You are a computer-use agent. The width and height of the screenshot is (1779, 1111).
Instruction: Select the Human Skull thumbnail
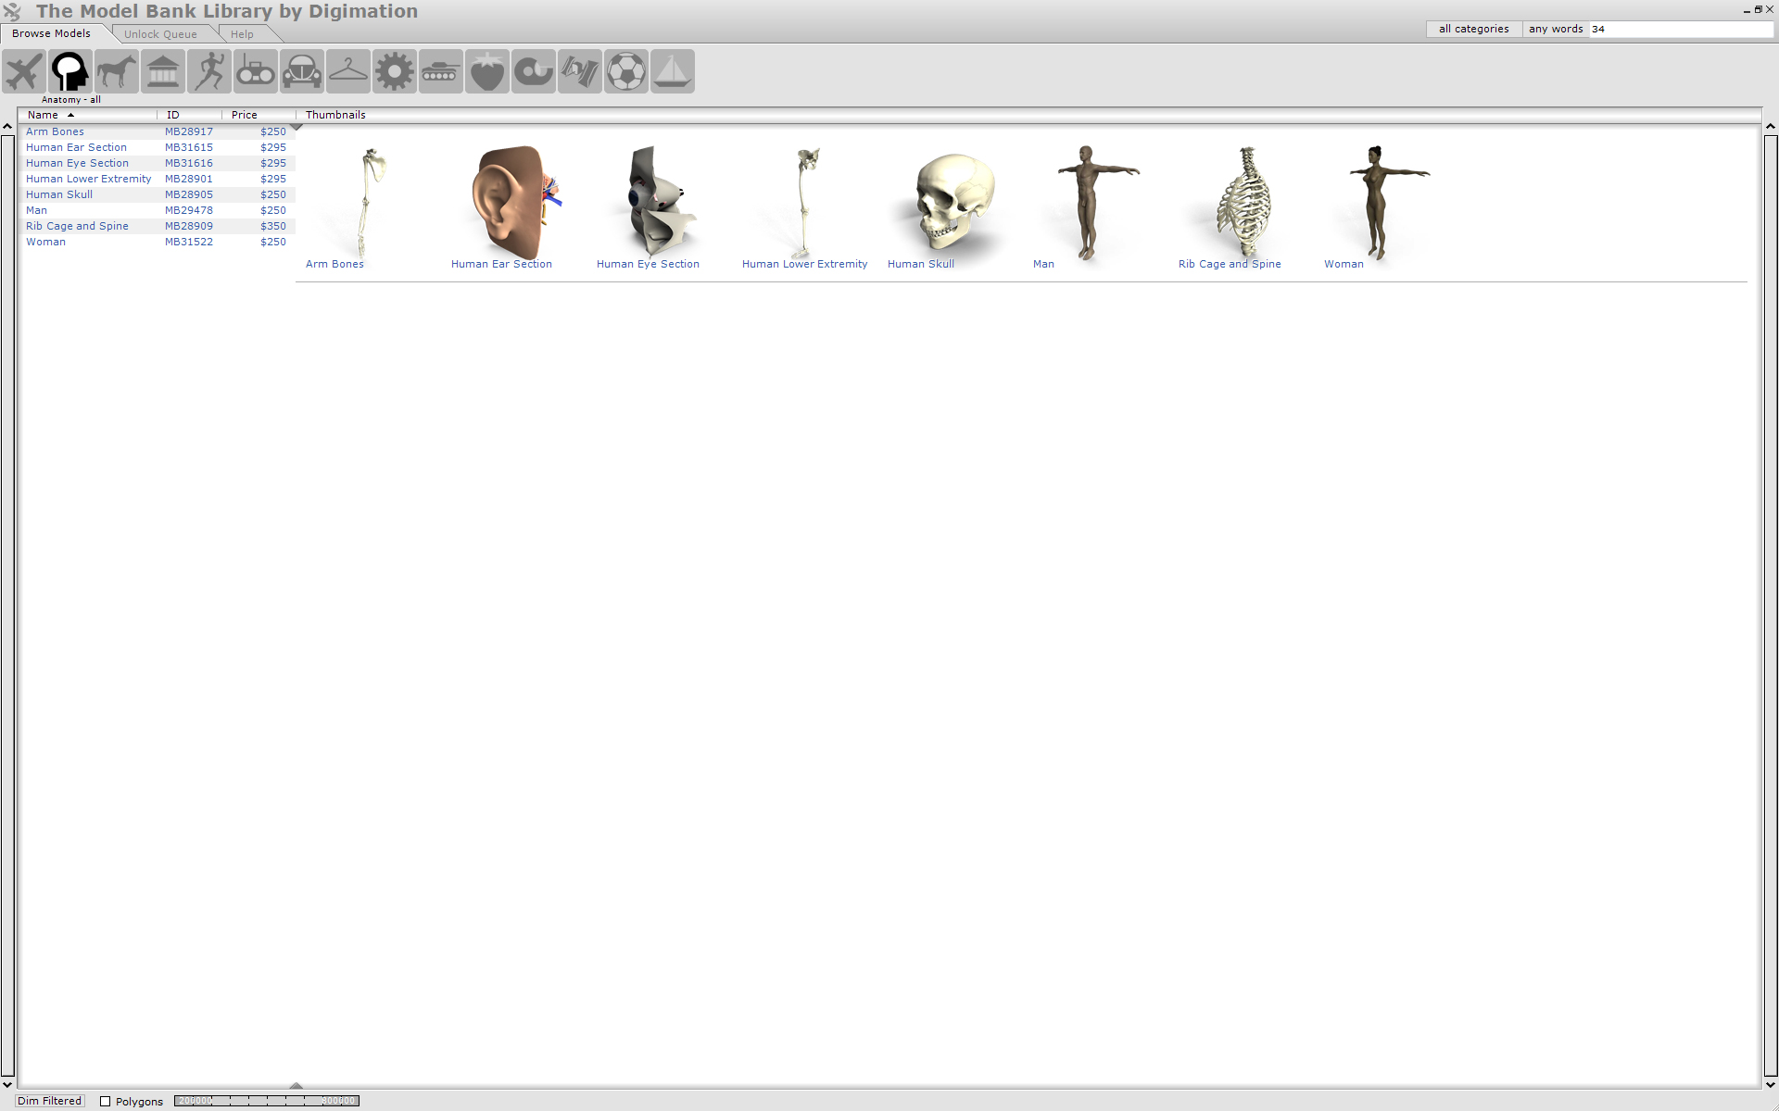(x=954, y=202)
